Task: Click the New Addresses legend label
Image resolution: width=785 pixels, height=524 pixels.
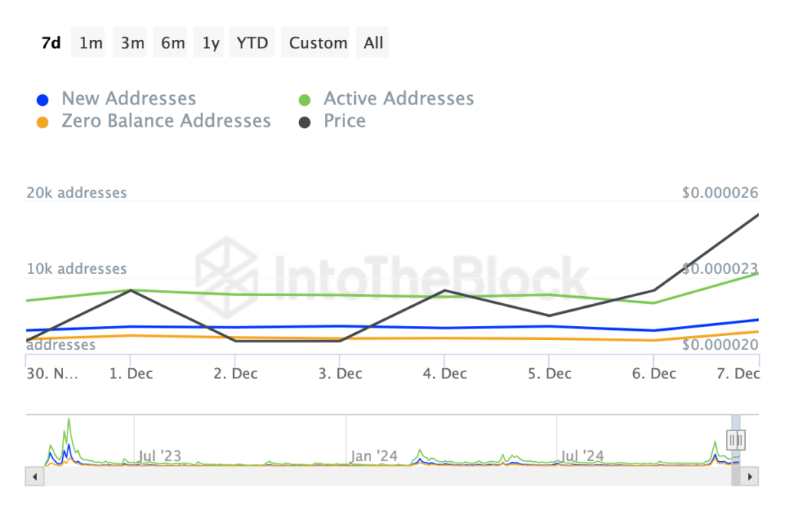Action: tap(129, 99)
